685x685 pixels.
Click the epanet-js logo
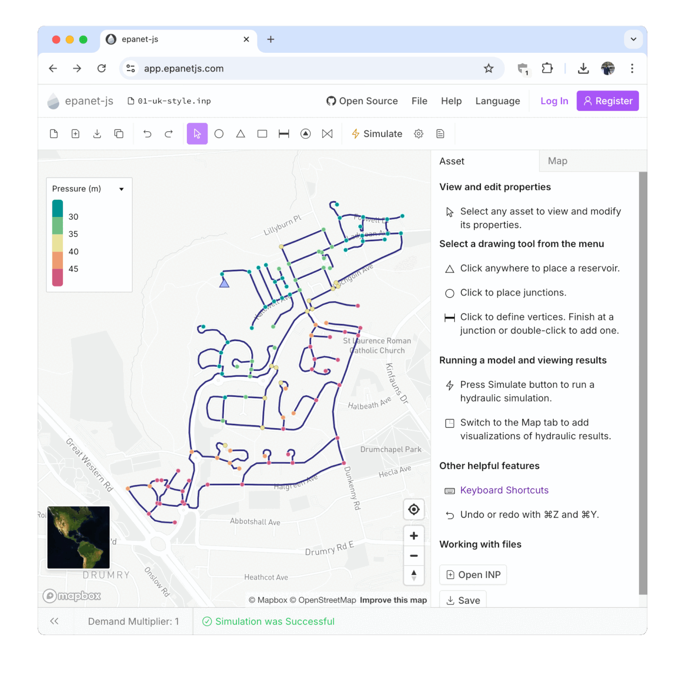(80, 101)
